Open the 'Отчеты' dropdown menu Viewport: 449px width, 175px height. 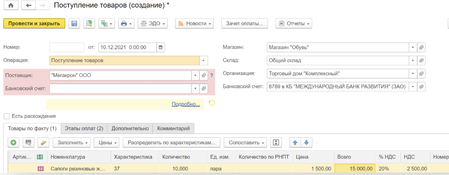[293, 23]
